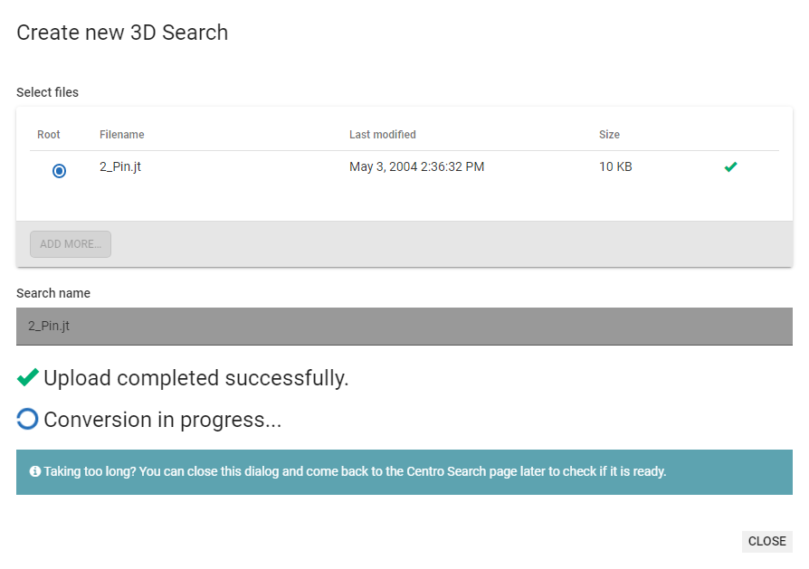The width and height of the screenshot is (809, 569).
Task: Click the 'Taking too long?' banner message
Action: [x=355, y=471]
